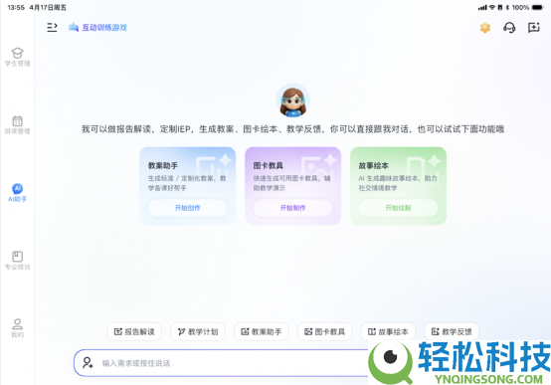Click the orange hexagon badge icon
The width and height of the screenshot is (551, 385).
click(485, 28)
